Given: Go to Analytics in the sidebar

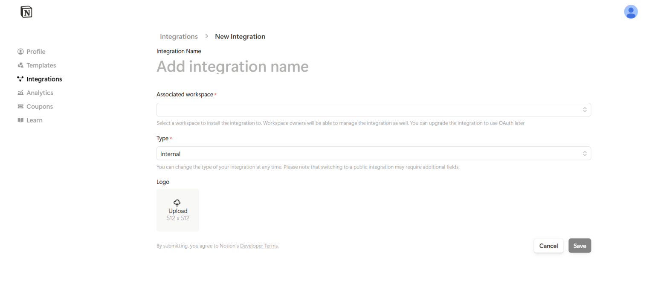Looking at the screenshot, I should [40, 93].
